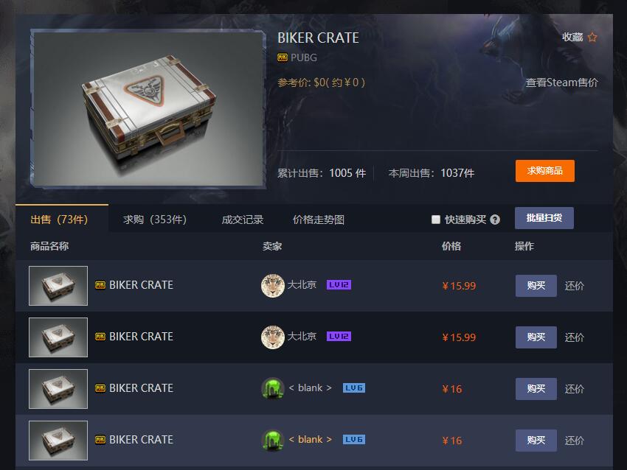Click the PUBG game icon under BIKER CRATE title
627x470 pixels.
(283, 58)
